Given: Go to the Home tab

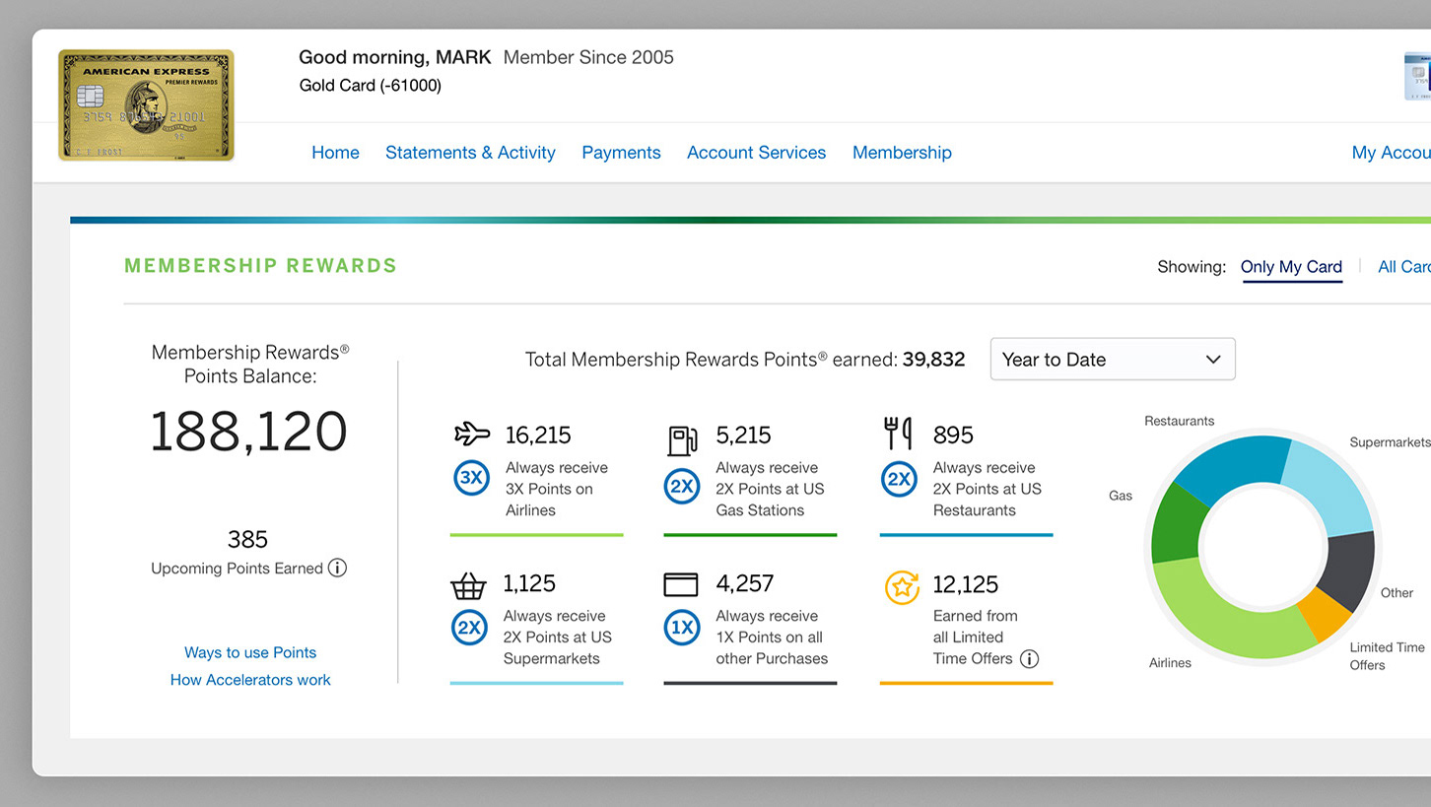Looking at the screenshot, I should click(x=335, y=153).
